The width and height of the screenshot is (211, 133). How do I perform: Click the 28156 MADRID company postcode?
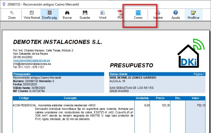point(23,57)
